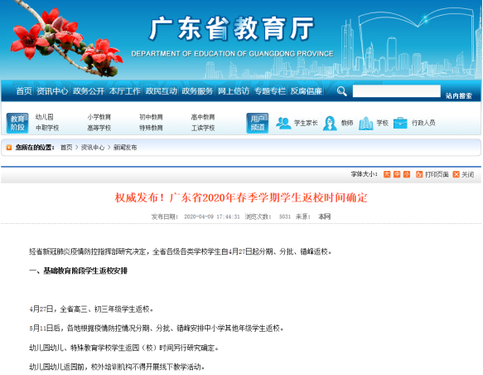This screenshot has width=483, height=375.
Task: Click 资讯中心 in the breadcrumb
Action: [93, 148]
